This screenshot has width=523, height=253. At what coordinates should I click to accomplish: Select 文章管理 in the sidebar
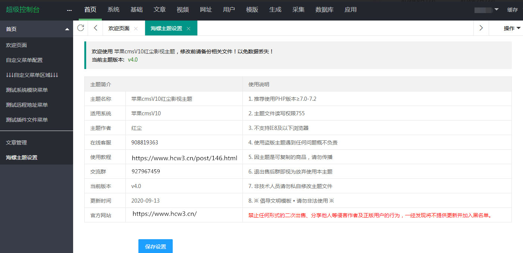tap(16, 142)
